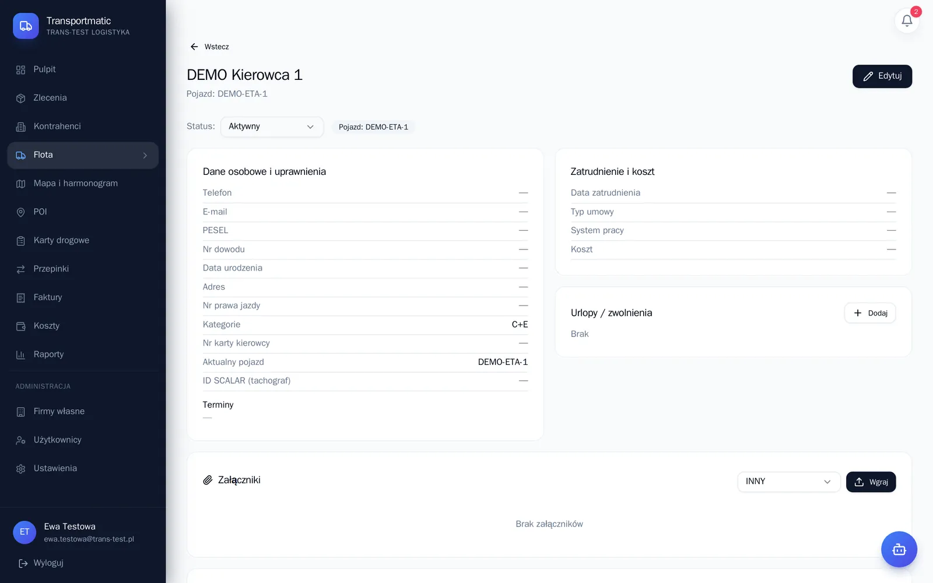Image resolution: width=933 pixels, height=583 pixels.
Task: Upload an attachment with Wgraj
Action: pyautogui.click(x=871, y=482)
